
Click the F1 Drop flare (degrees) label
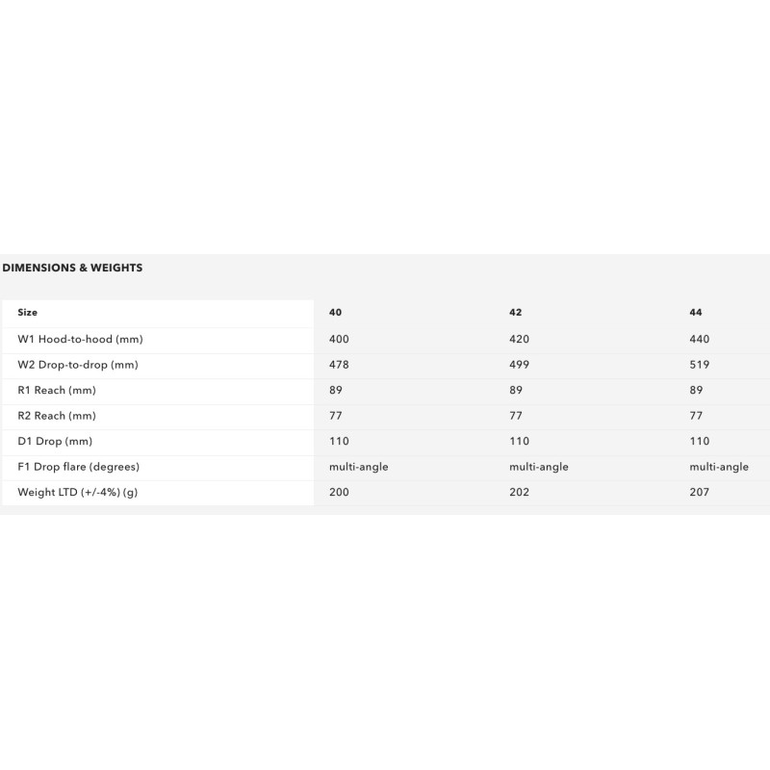pos(79,467)
